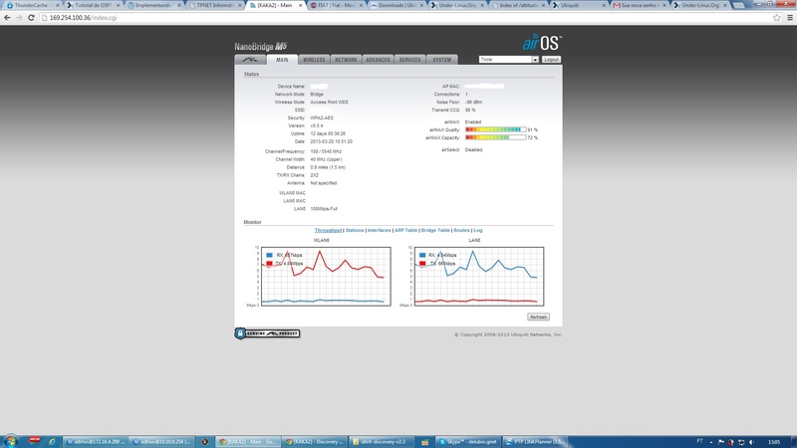This screenshot has width=797, height=448.
Task: Click the WPA2-AES security value
Action: point(322,117)
